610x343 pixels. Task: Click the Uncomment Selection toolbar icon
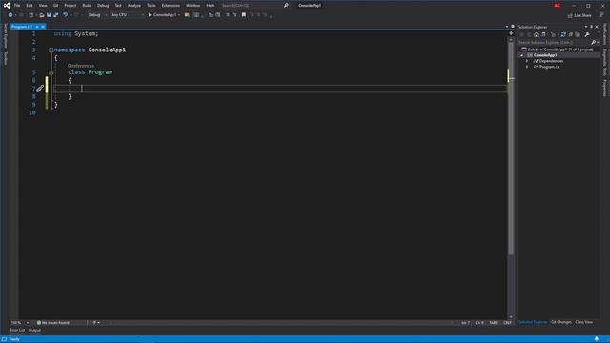pos(234,15)
